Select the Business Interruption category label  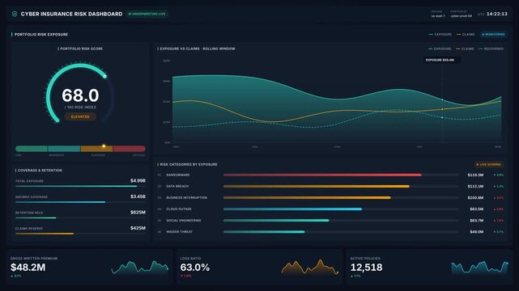point(187,197)
